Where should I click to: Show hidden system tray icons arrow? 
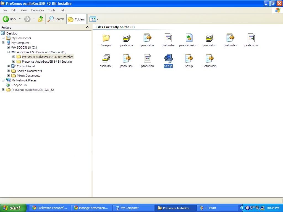tap(242, 208)
